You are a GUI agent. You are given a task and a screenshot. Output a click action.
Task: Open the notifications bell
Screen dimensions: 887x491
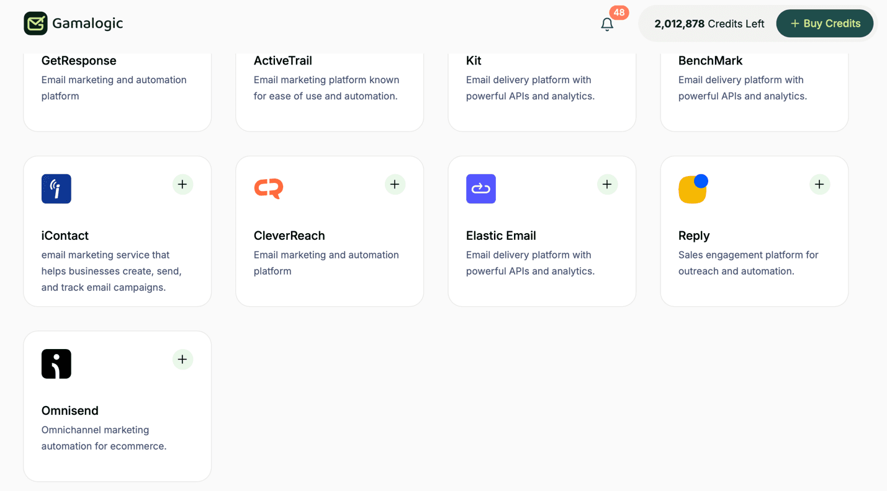pos(607,24)
